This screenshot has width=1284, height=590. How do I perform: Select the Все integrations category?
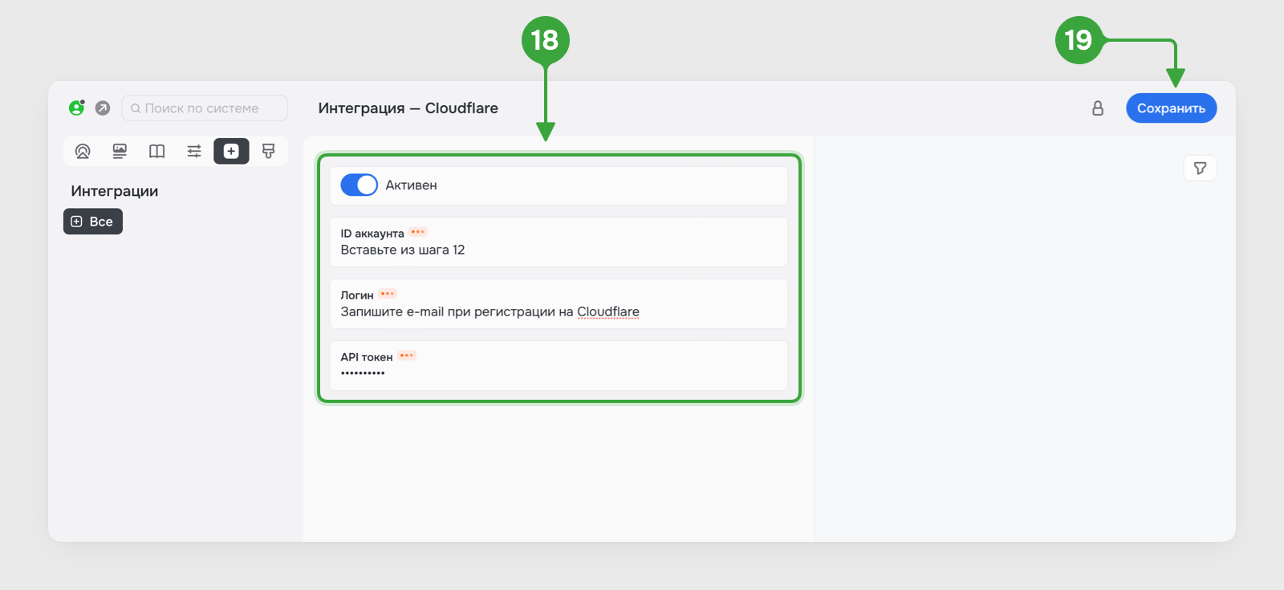pos(93,222)
